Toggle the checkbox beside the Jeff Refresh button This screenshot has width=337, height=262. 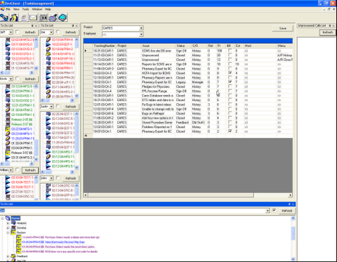click(17, 32)
